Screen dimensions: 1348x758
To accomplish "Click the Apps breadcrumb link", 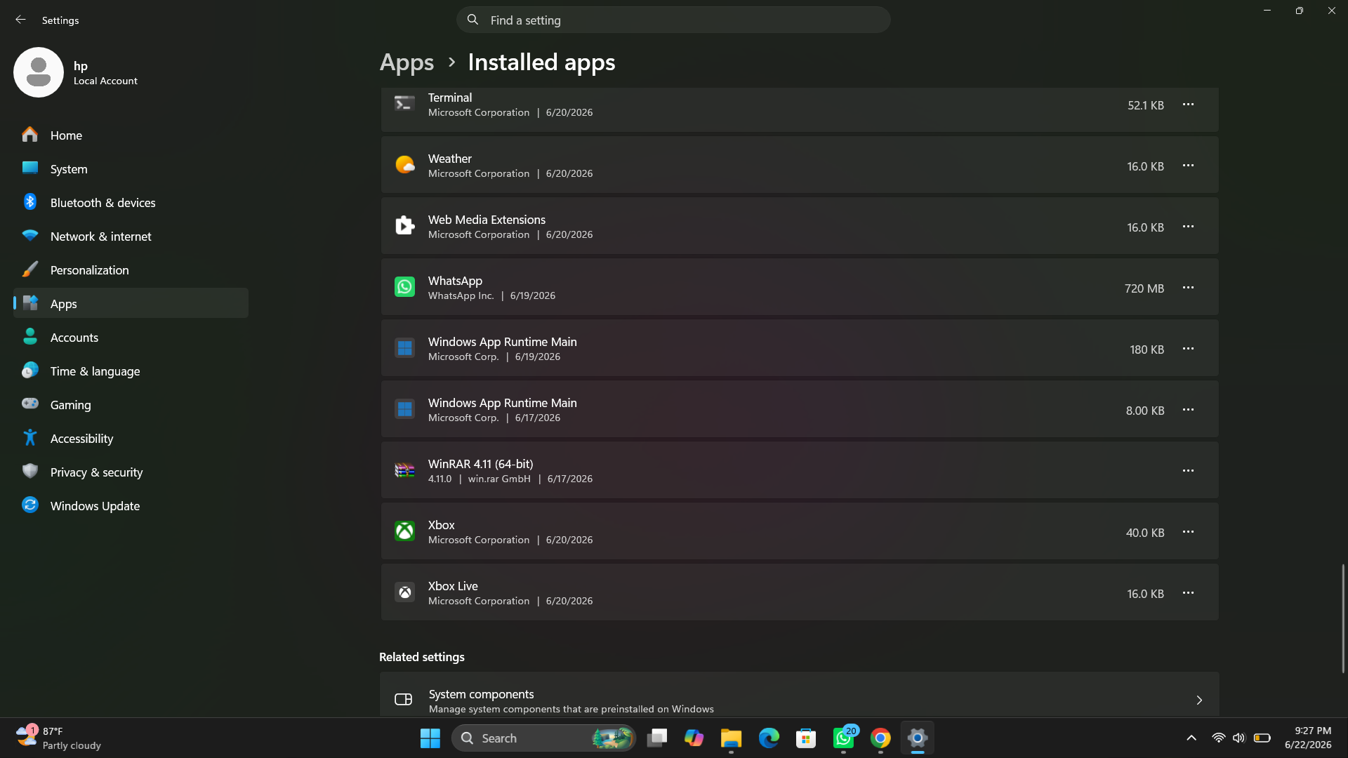I will [x=407, y=62].
